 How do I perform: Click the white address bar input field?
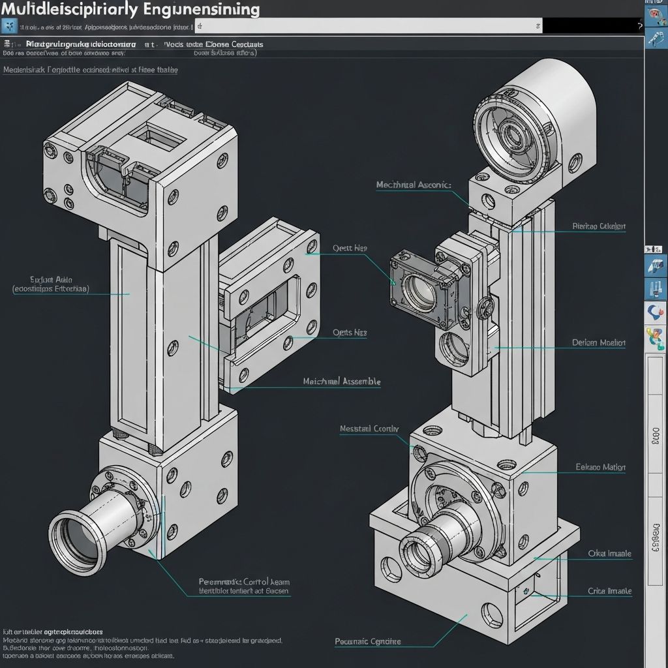tap(365, 26)
